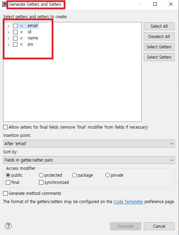Expand the pw tree node
This screenshot has width=179, height=235.
[8, 45]
